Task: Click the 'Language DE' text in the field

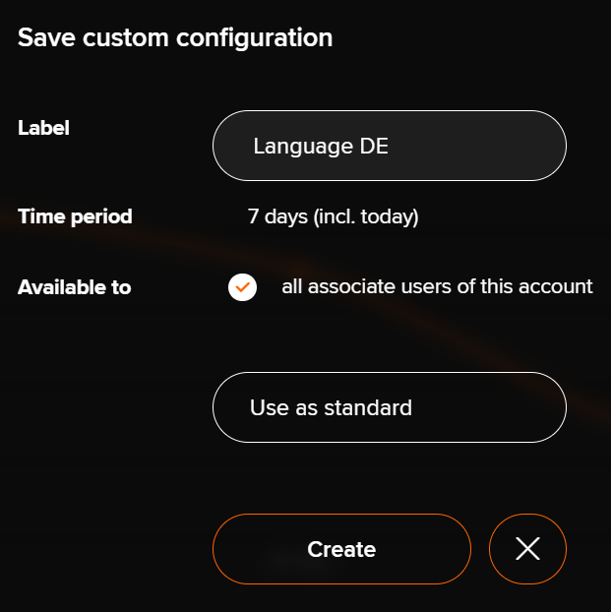Action: (x=321, y=147)
